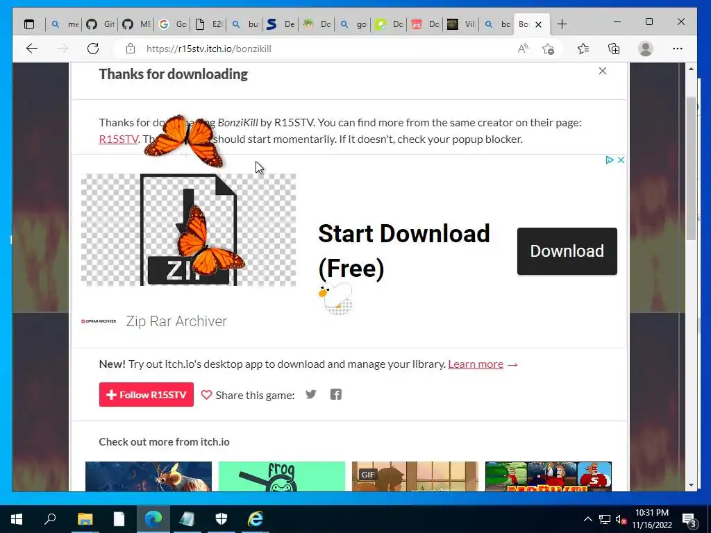Screen dimensions: 711x533
Task: Close the ad with X icon
Action: [x=621, y=160]
